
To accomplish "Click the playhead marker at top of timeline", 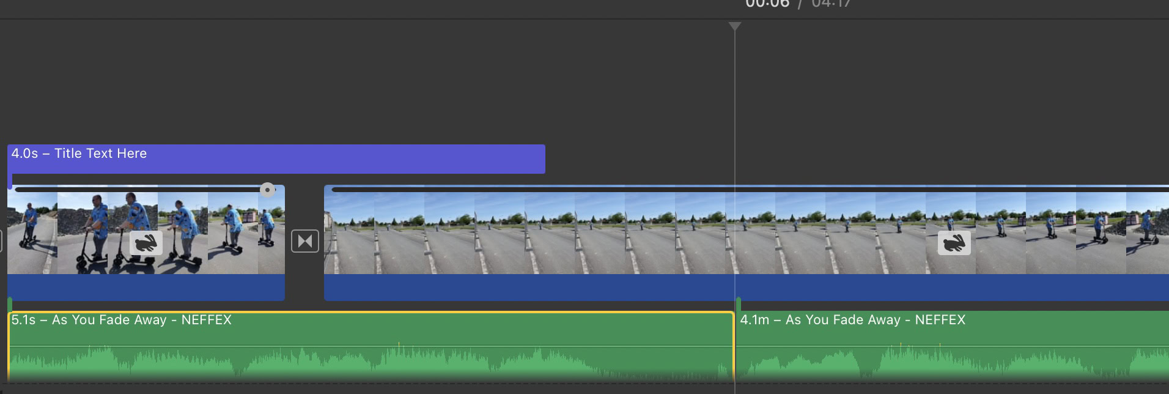I will 735,26.
